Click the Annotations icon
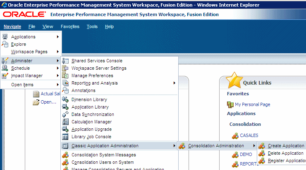Viewport: 306px width, 170px height. (65, 90)
